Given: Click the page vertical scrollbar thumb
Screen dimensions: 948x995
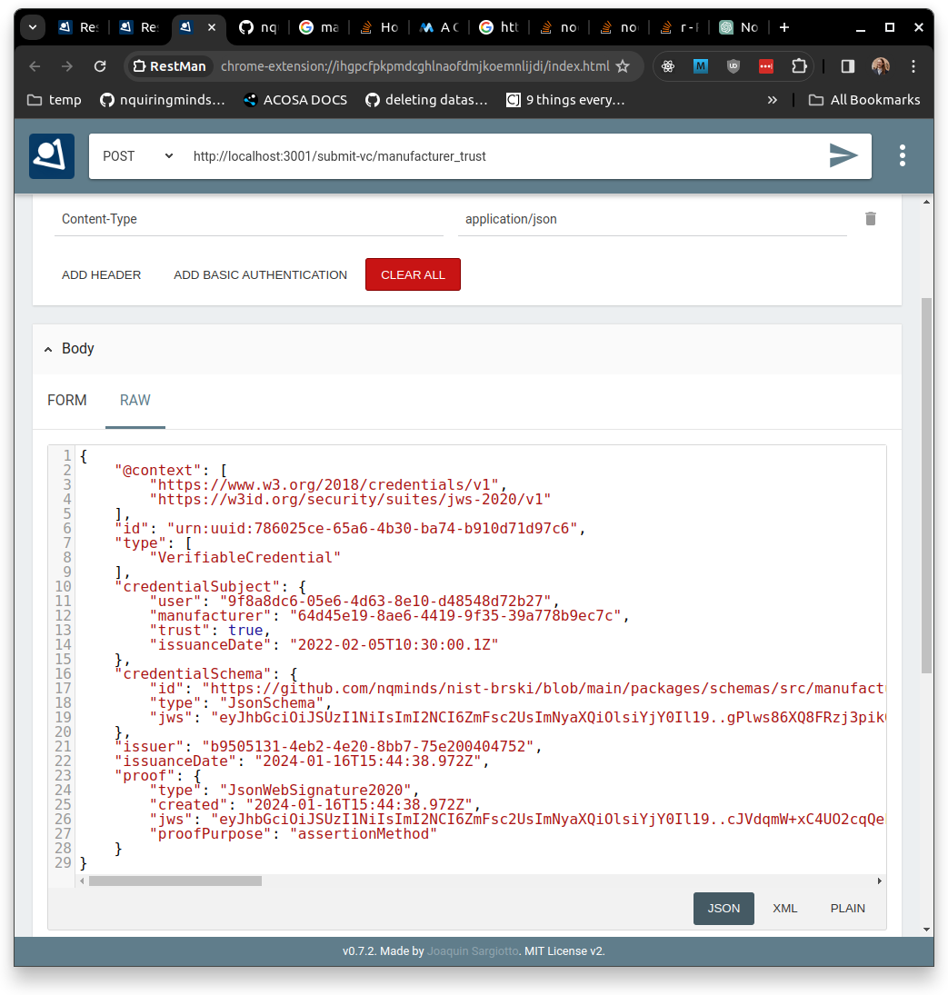Looking at the screenshot, I should coord(927,485).
